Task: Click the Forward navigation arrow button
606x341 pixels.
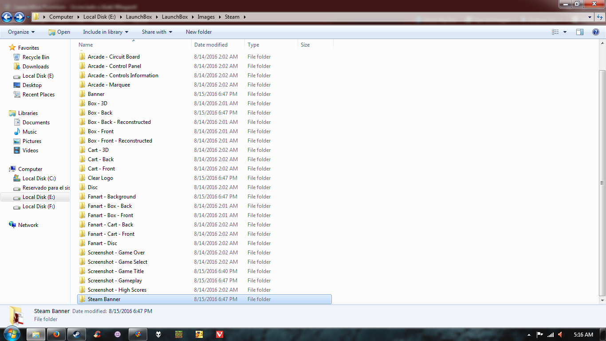Action: click(x=19, y=17)
